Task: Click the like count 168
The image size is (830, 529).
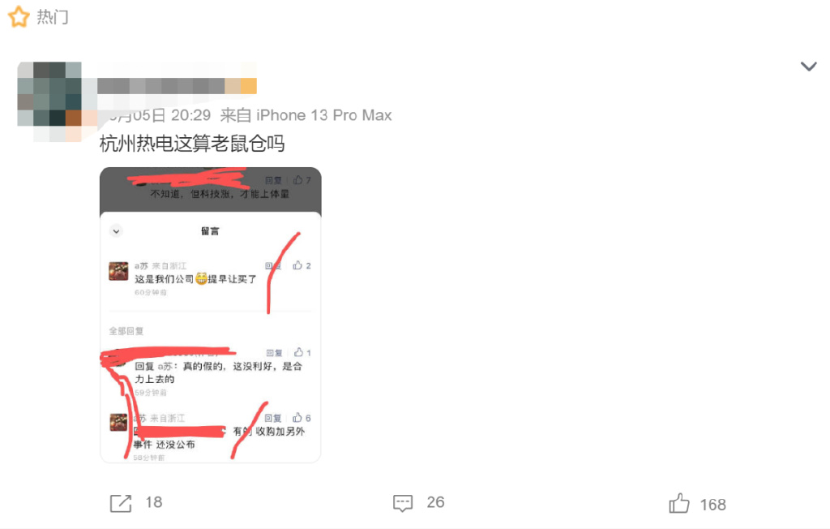Action: tap(713, 505)
